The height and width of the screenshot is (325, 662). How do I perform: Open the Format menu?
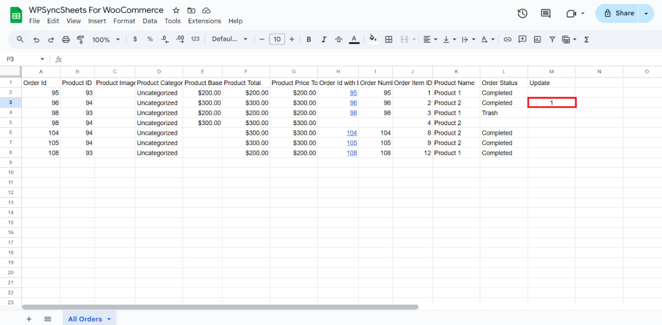(x=124, y=21)
